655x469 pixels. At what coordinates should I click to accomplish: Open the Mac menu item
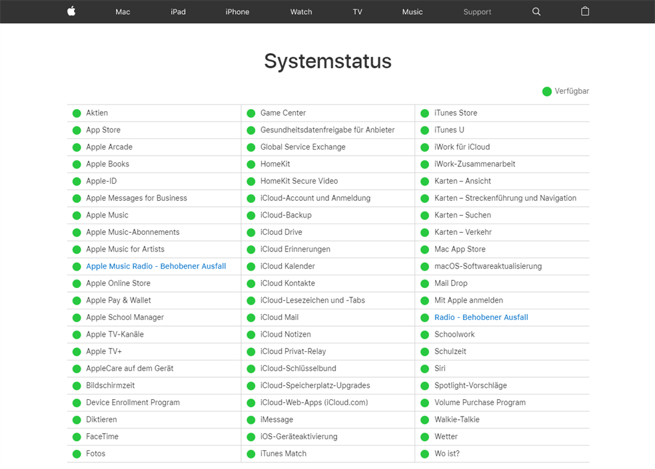[x=123, y=12]
